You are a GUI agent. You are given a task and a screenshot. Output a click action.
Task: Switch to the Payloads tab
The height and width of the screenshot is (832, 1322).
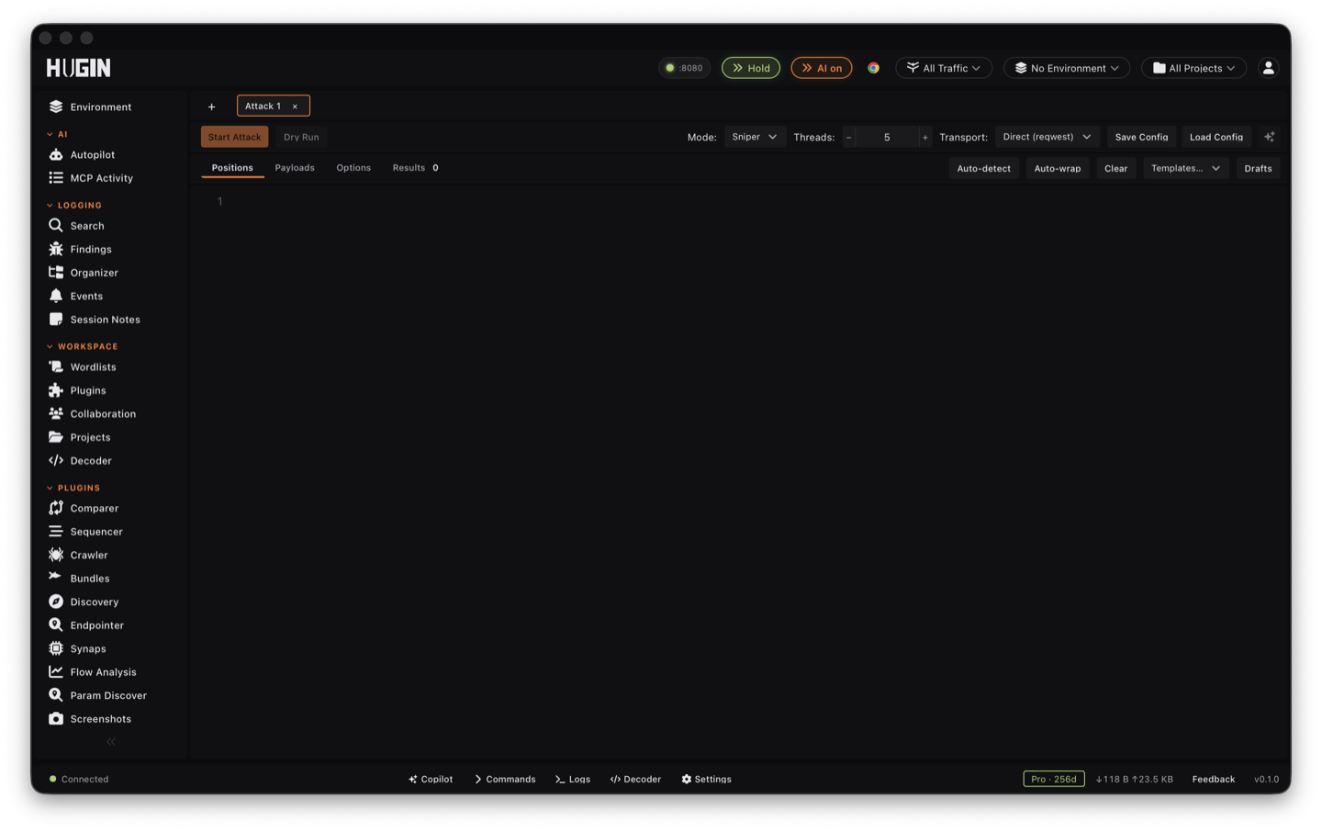(295, 168)
